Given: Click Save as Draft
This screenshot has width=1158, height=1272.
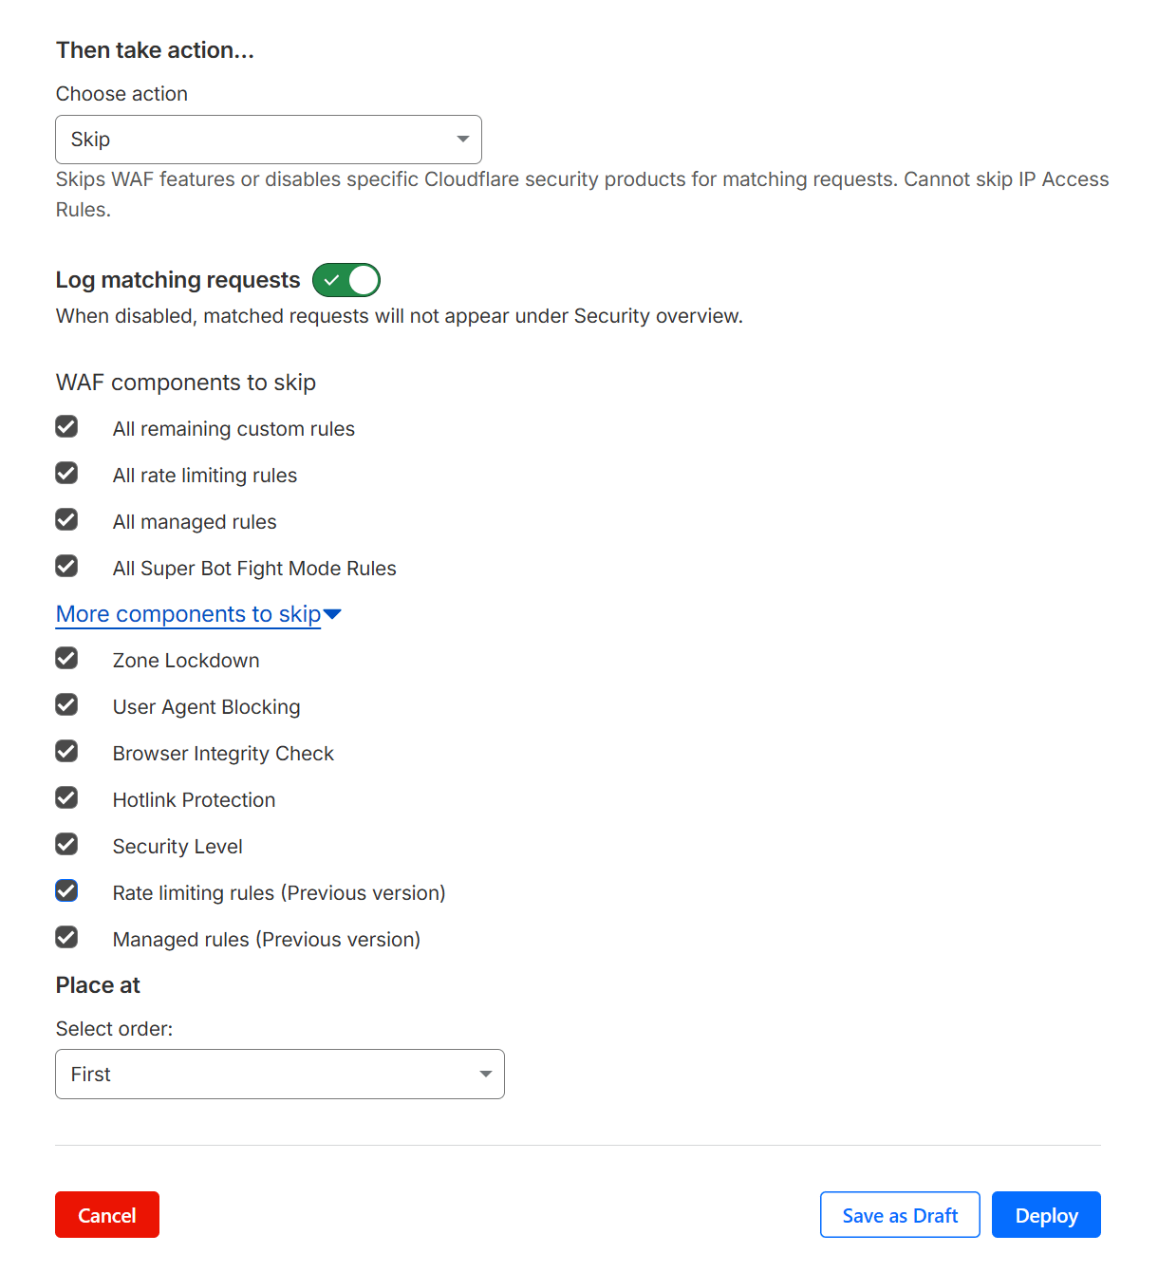Looking at the screenshot, I should pos(899,1214).
